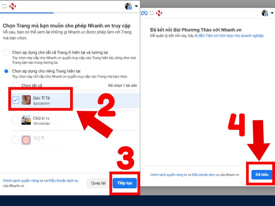Screen dimensions: 275x206
Task: Check the second page checkbox below Góc Tỉ Tê
Action: pos(15,120)
